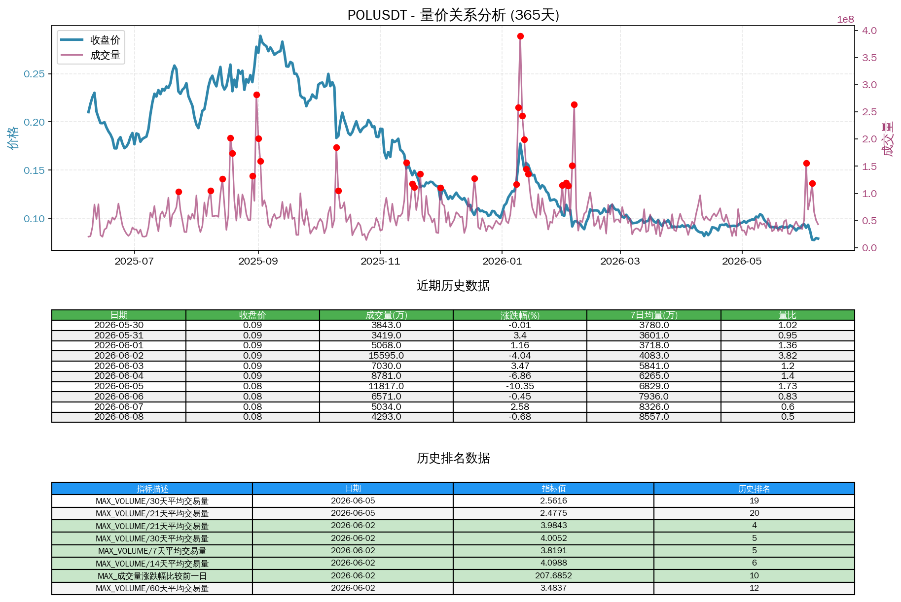Click the indicator value 2.5616
The width and height of the screenshot is (901, 602).
[553, 501]
